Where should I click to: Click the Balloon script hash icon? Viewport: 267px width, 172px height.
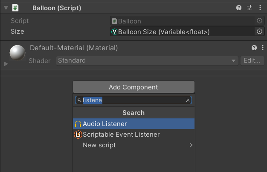point(15,8)
